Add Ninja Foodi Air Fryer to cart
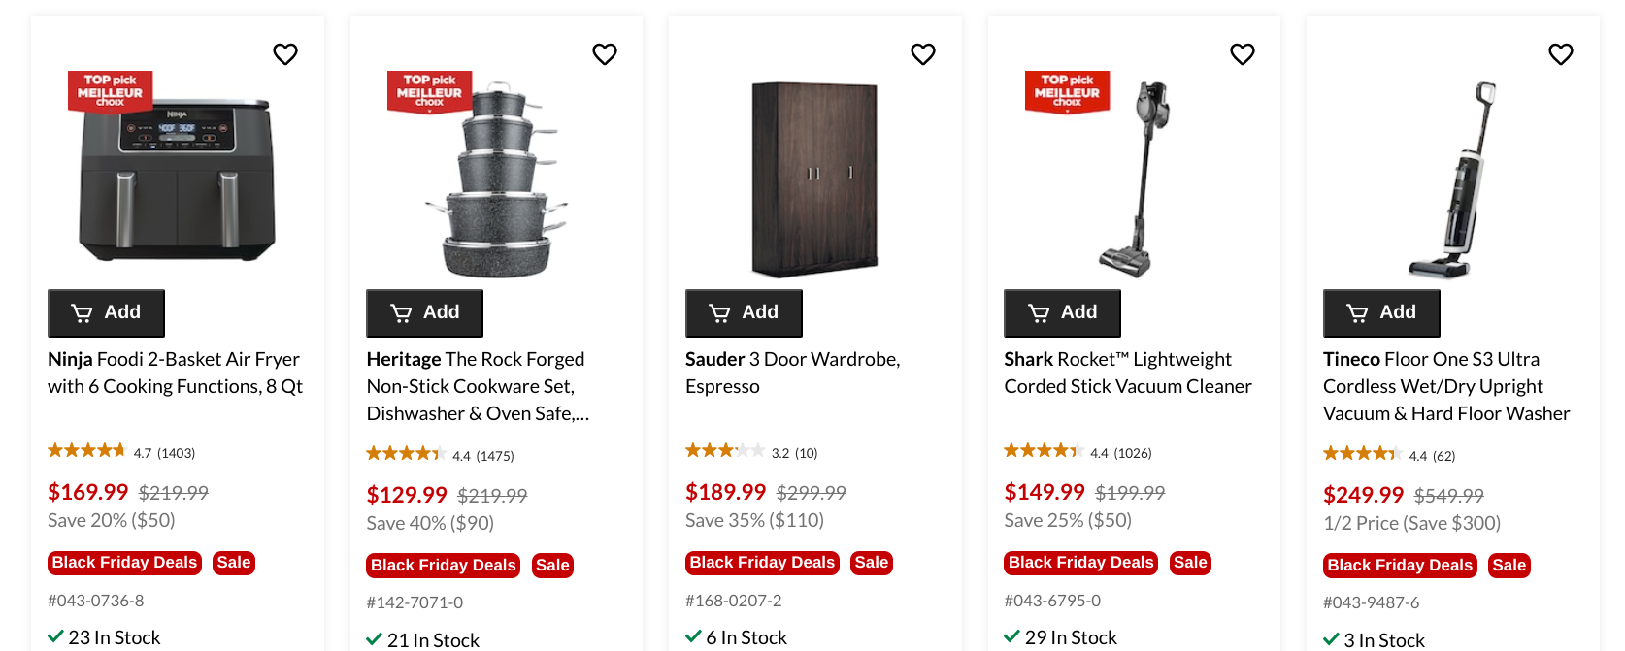 (x=107, y=312)
